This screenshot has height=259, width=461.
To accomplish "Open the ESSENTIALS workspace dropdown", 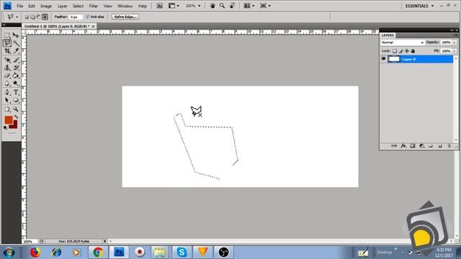I will 419,6.
